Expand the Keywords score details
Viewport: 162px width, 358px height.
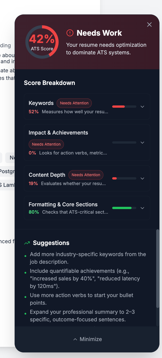(x=142, y=107)
